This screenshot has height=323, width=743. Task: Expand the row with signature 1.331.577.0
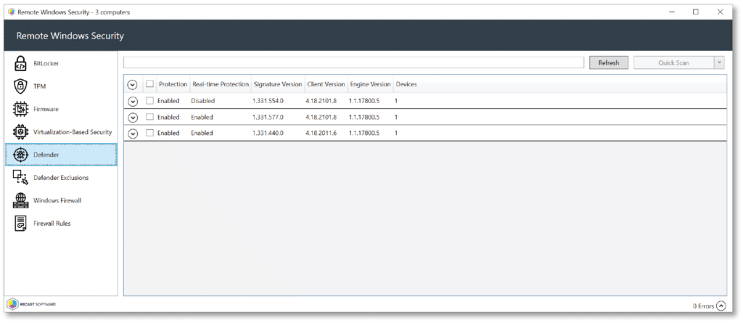133,117
